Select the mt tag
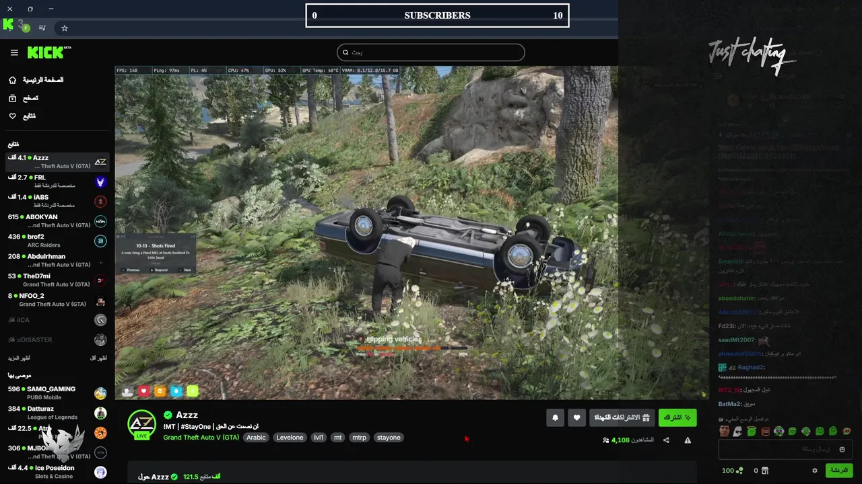The width and height of the screenshot is (862, 484). (338, 438)
